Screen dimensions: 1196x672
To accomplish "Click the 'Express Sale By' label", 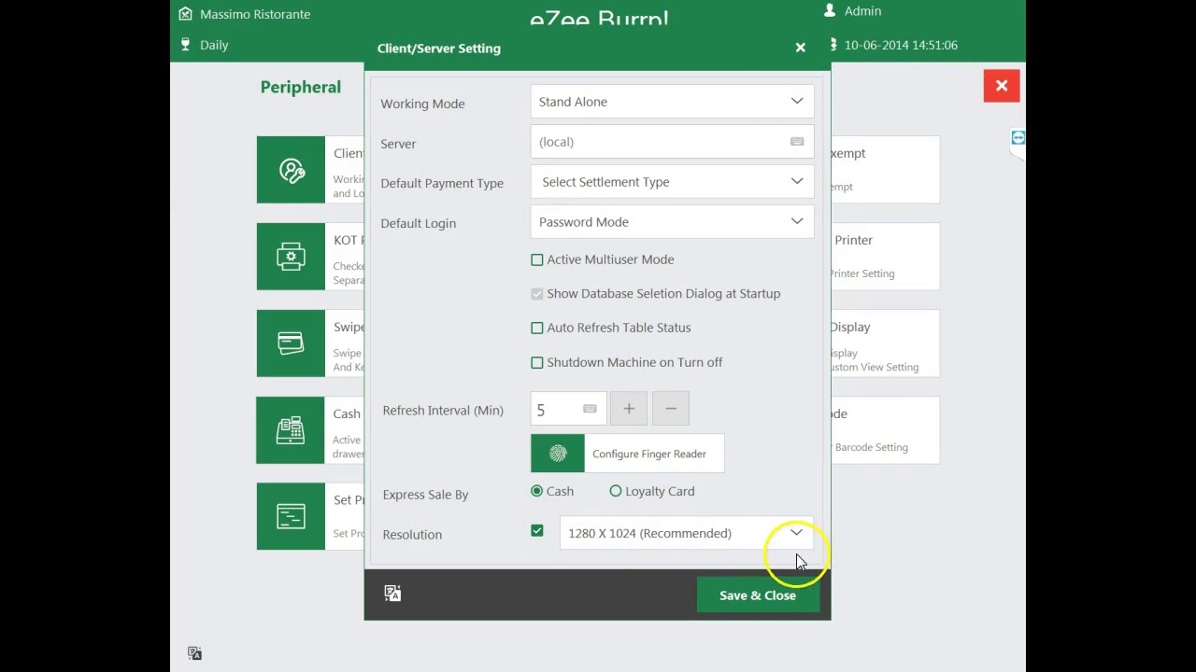I will pyautogui.click(x=425, y=495).
